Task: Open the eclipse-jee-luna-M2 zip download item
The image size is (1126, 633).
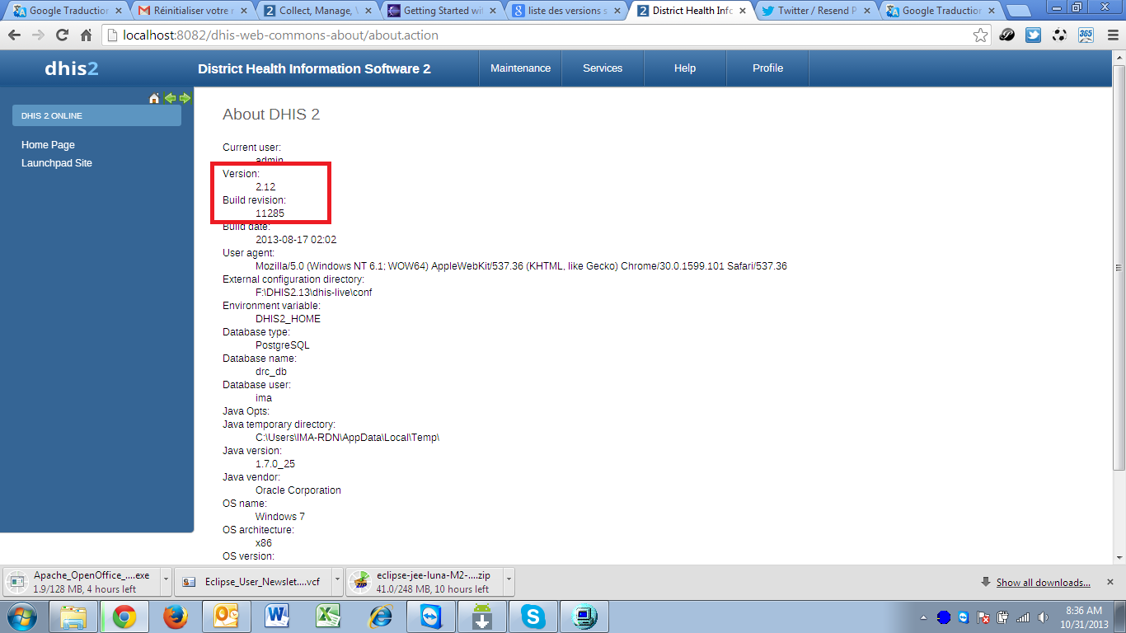Action: 425,581
